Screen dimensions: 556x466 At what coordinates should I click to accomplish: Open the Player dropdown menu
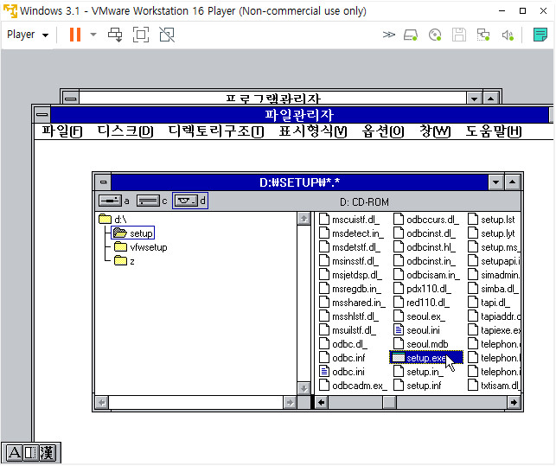pos(28,35)
